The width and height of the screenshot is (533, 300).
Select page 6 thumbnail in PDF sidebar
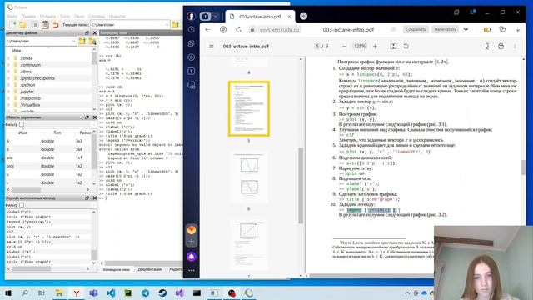(249, 177)
